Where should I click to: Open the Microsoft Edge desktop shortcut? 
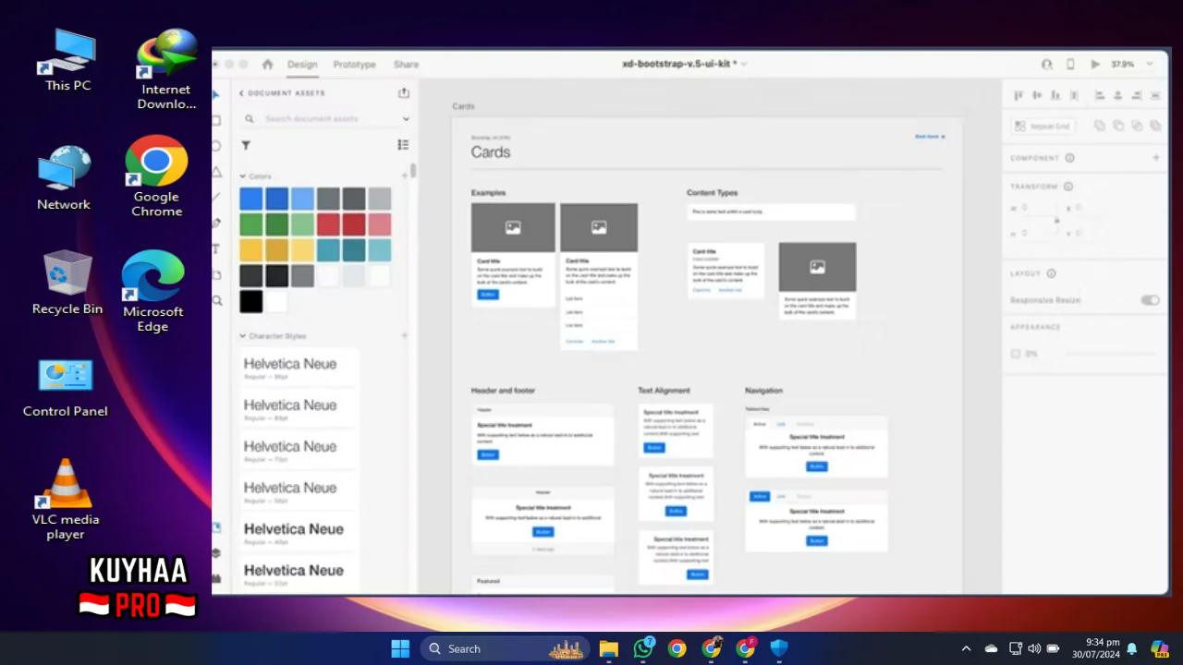click(x=152, y=292)
